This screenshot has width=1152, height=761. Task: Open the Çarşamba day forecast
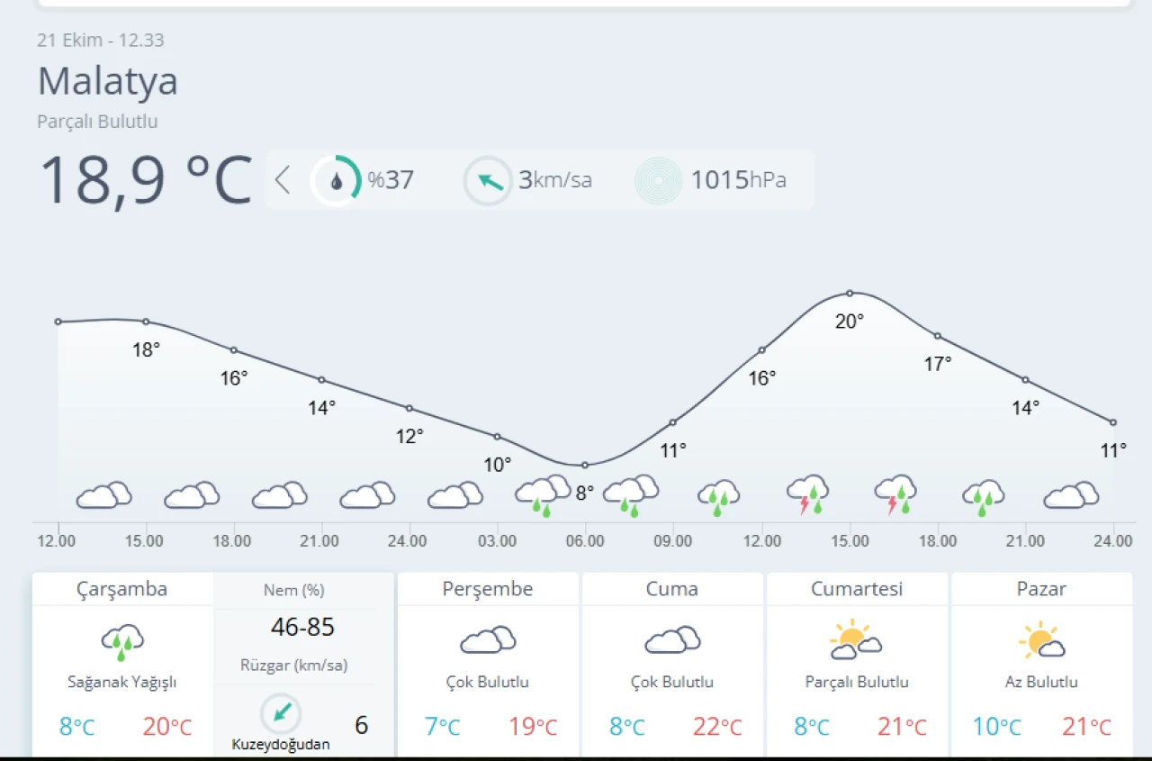point(122,590)
